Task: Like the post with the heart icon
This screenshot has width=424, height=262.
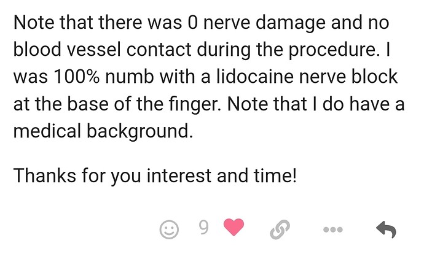Action: point(234,227)
